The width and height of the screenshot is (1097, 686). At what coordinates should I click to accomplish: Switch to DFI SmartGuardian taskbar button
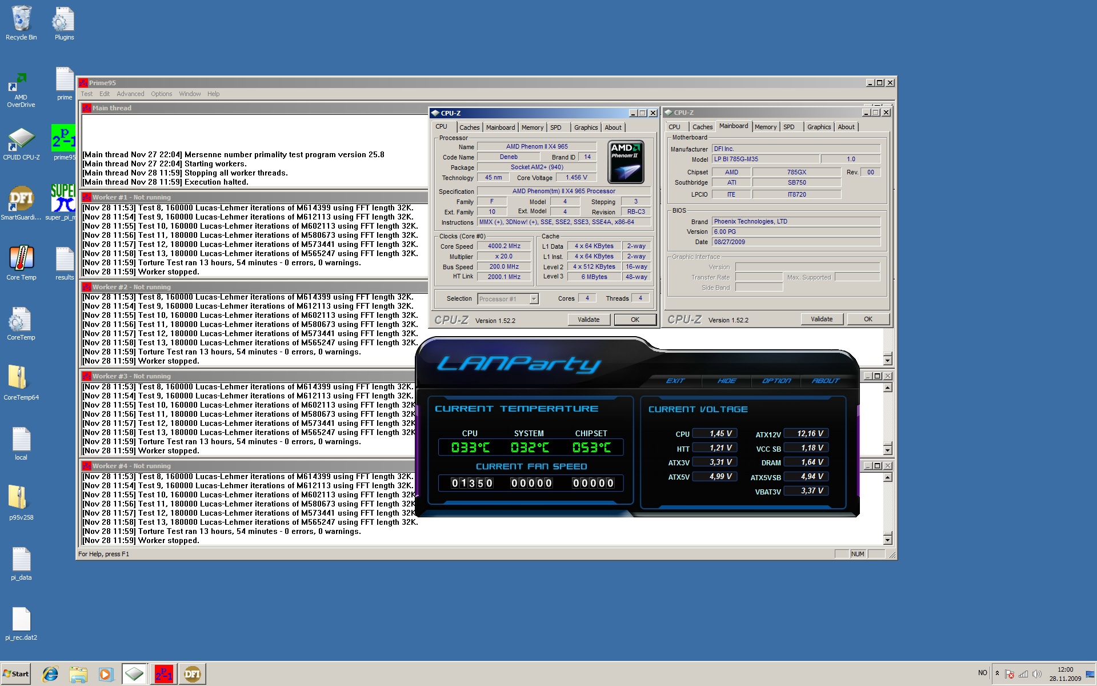click(193, 674)
